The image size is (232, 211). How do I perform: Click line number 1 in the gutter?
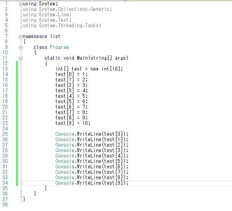coord(6,4)
